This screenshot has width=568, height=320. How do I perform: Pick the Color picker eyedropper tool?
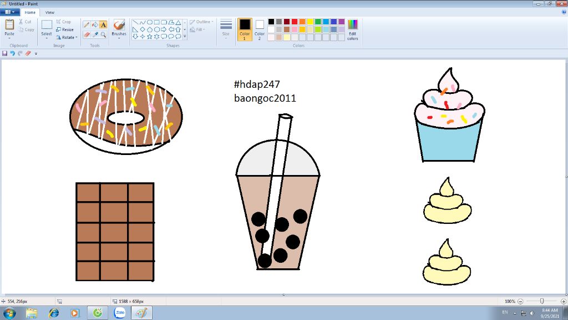point(95,34)
